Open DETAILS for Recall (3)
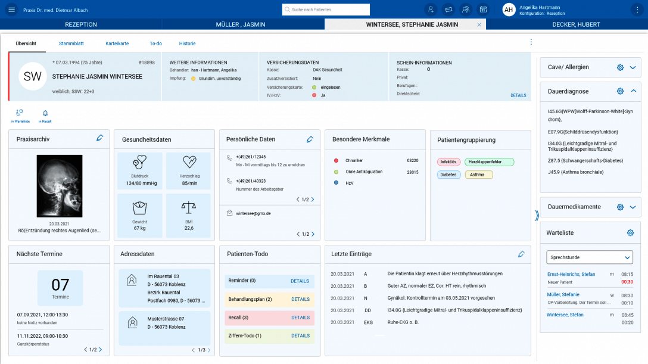Viewport: 648px width, 364px height. pos(300,318)
